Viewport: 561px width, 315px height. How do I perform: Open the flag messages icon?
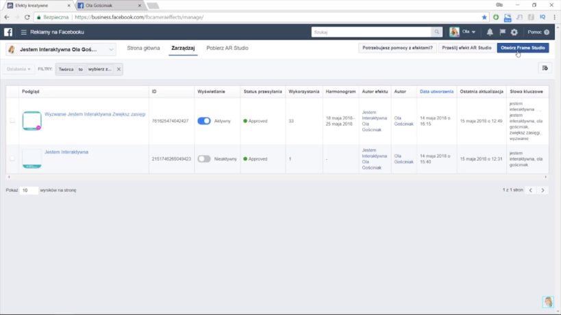click(502, 32)
